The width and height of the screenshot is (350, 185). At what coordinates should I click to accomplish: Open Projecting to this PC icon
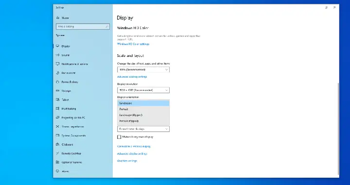(57, 118)
